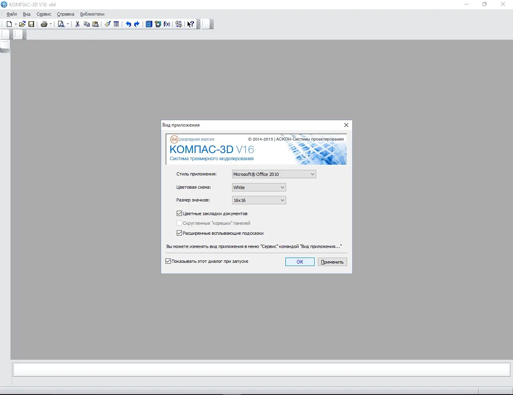
Task: Toggle Расширенные всплывающие подсказки checkbox
Action: pos(179,233)
